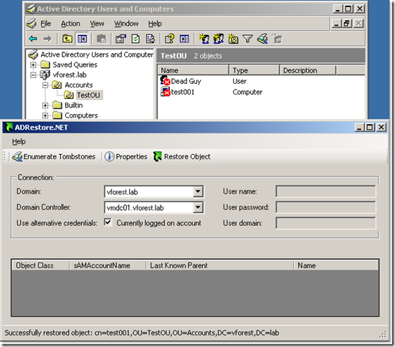Screen dimensions: 395x347
Task: Select the Saved Queries tree item
Action: pyautogui.click(x=75, y=65)
